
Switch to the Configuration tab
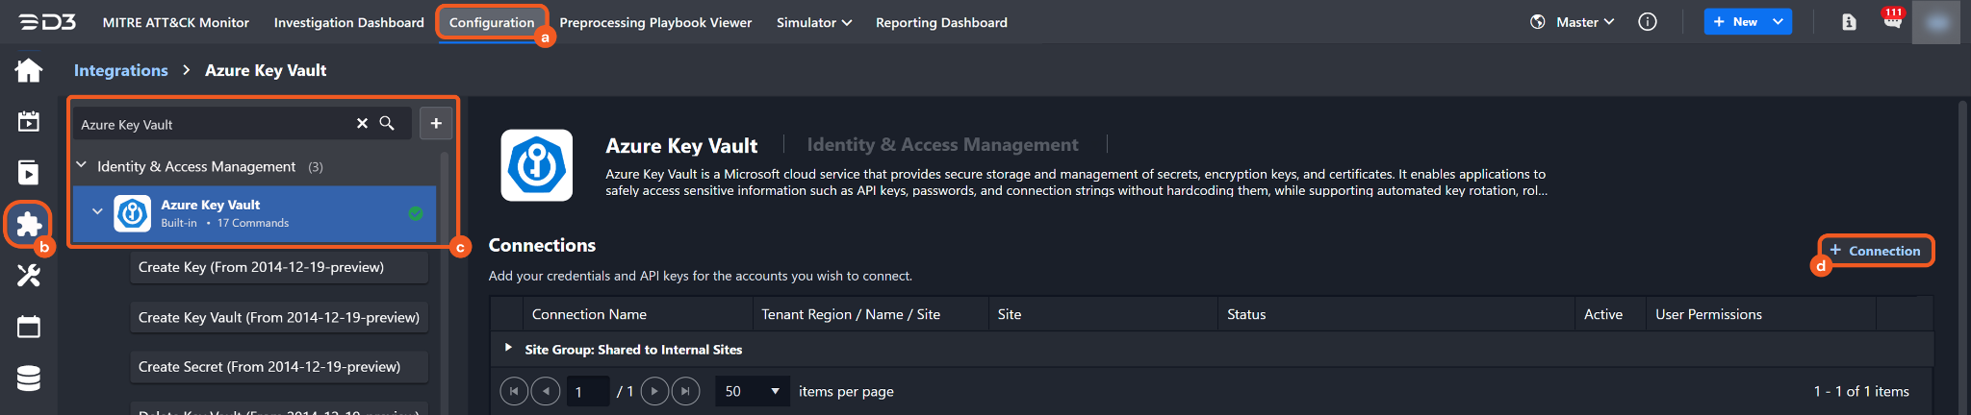pos(491,22)
